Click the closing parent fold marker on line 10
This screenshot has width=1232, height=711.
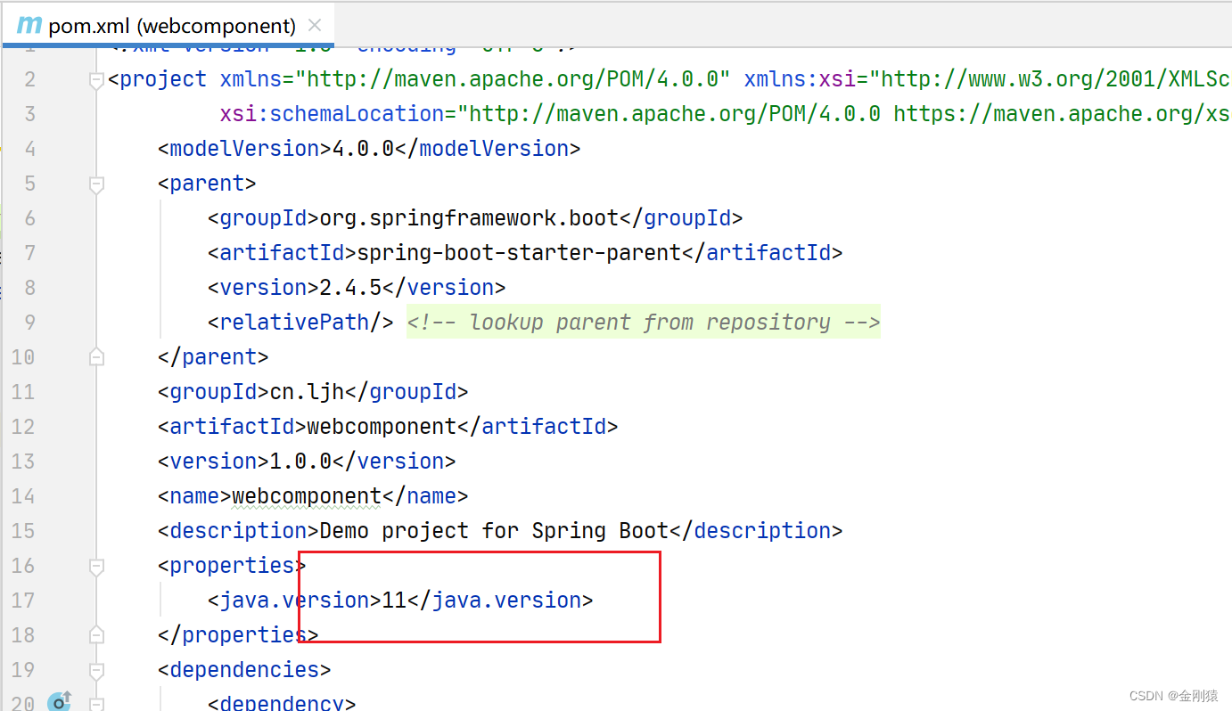pyautogui.click(x=96, y=357)
